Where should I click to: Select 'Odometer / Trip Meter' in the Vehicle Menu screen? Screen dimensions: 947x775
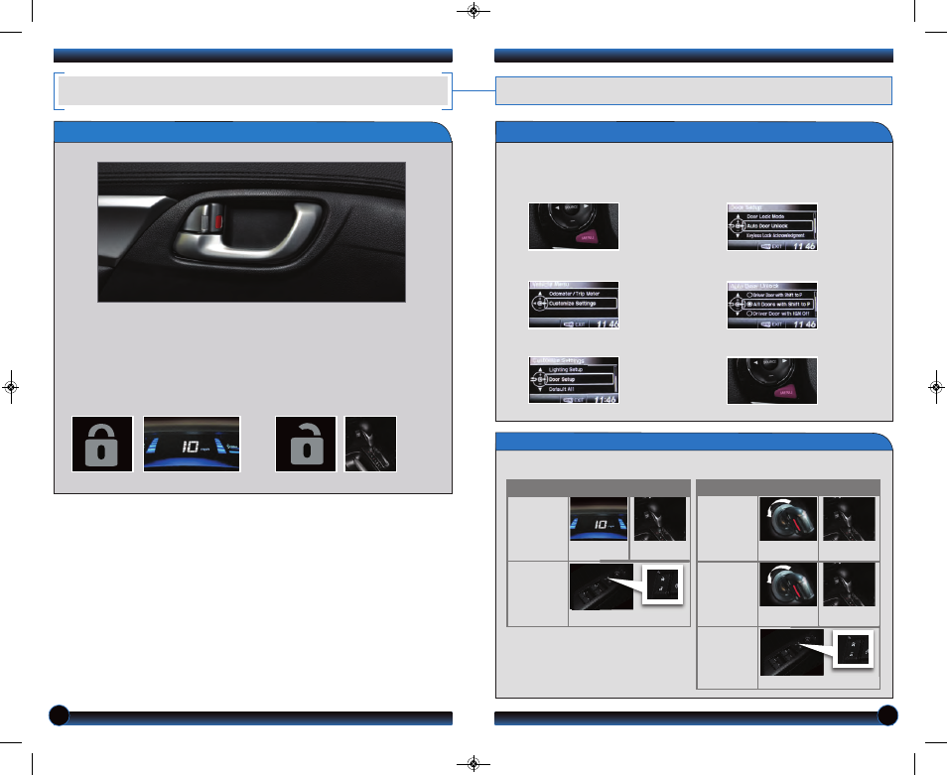pyautogui.click(x=575, y=294)
